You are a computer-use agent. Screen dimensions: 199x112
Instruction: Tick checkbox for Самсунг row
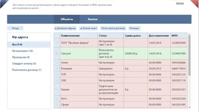tap(57, 53)
